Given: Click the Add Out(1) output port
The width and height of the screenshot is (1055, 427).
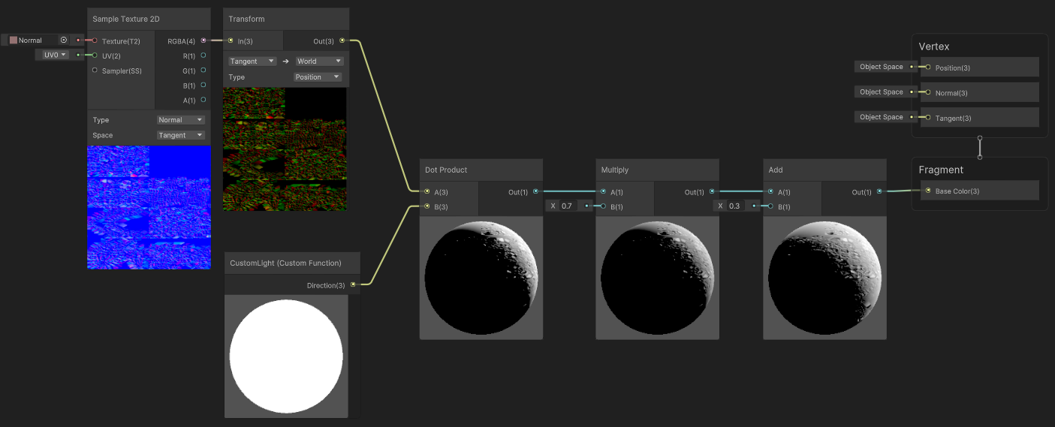Looking at the screenshot, I should click(879, 191).
